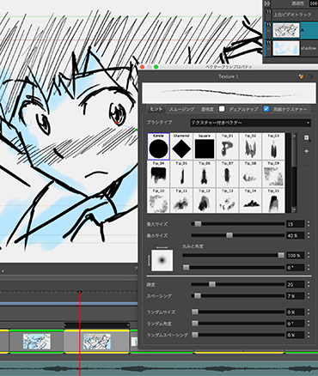The width and height of the screenshot is (318, 376).
Task: Collapse the layer panel double-arrow
Action: click(267, 3)
